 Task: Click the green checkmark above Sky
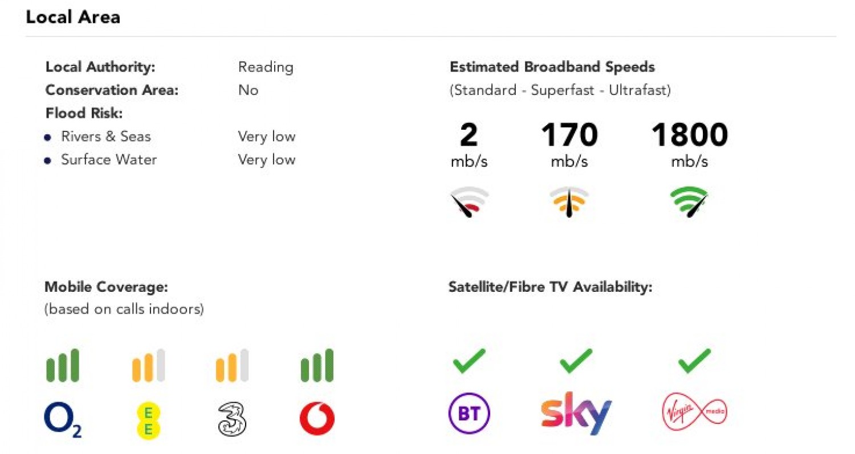[576, 361]
